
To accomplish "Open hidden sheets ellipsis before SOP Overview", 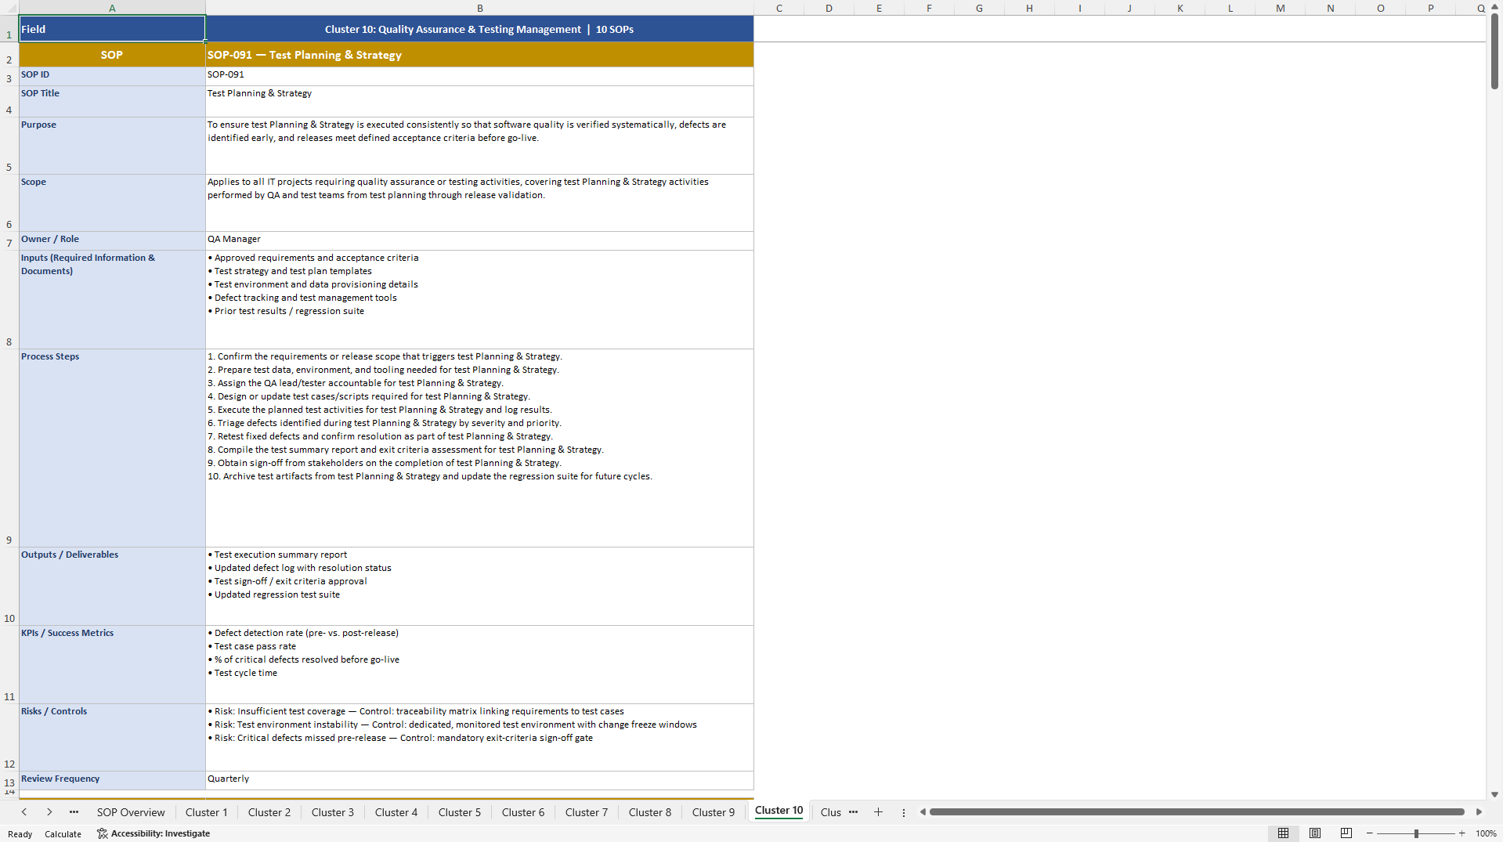I will tap(74, 812).
